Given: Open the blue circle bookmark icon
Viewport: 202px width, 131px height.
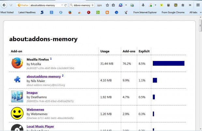Looking at the screenshot, I should (x=116, y=12).
